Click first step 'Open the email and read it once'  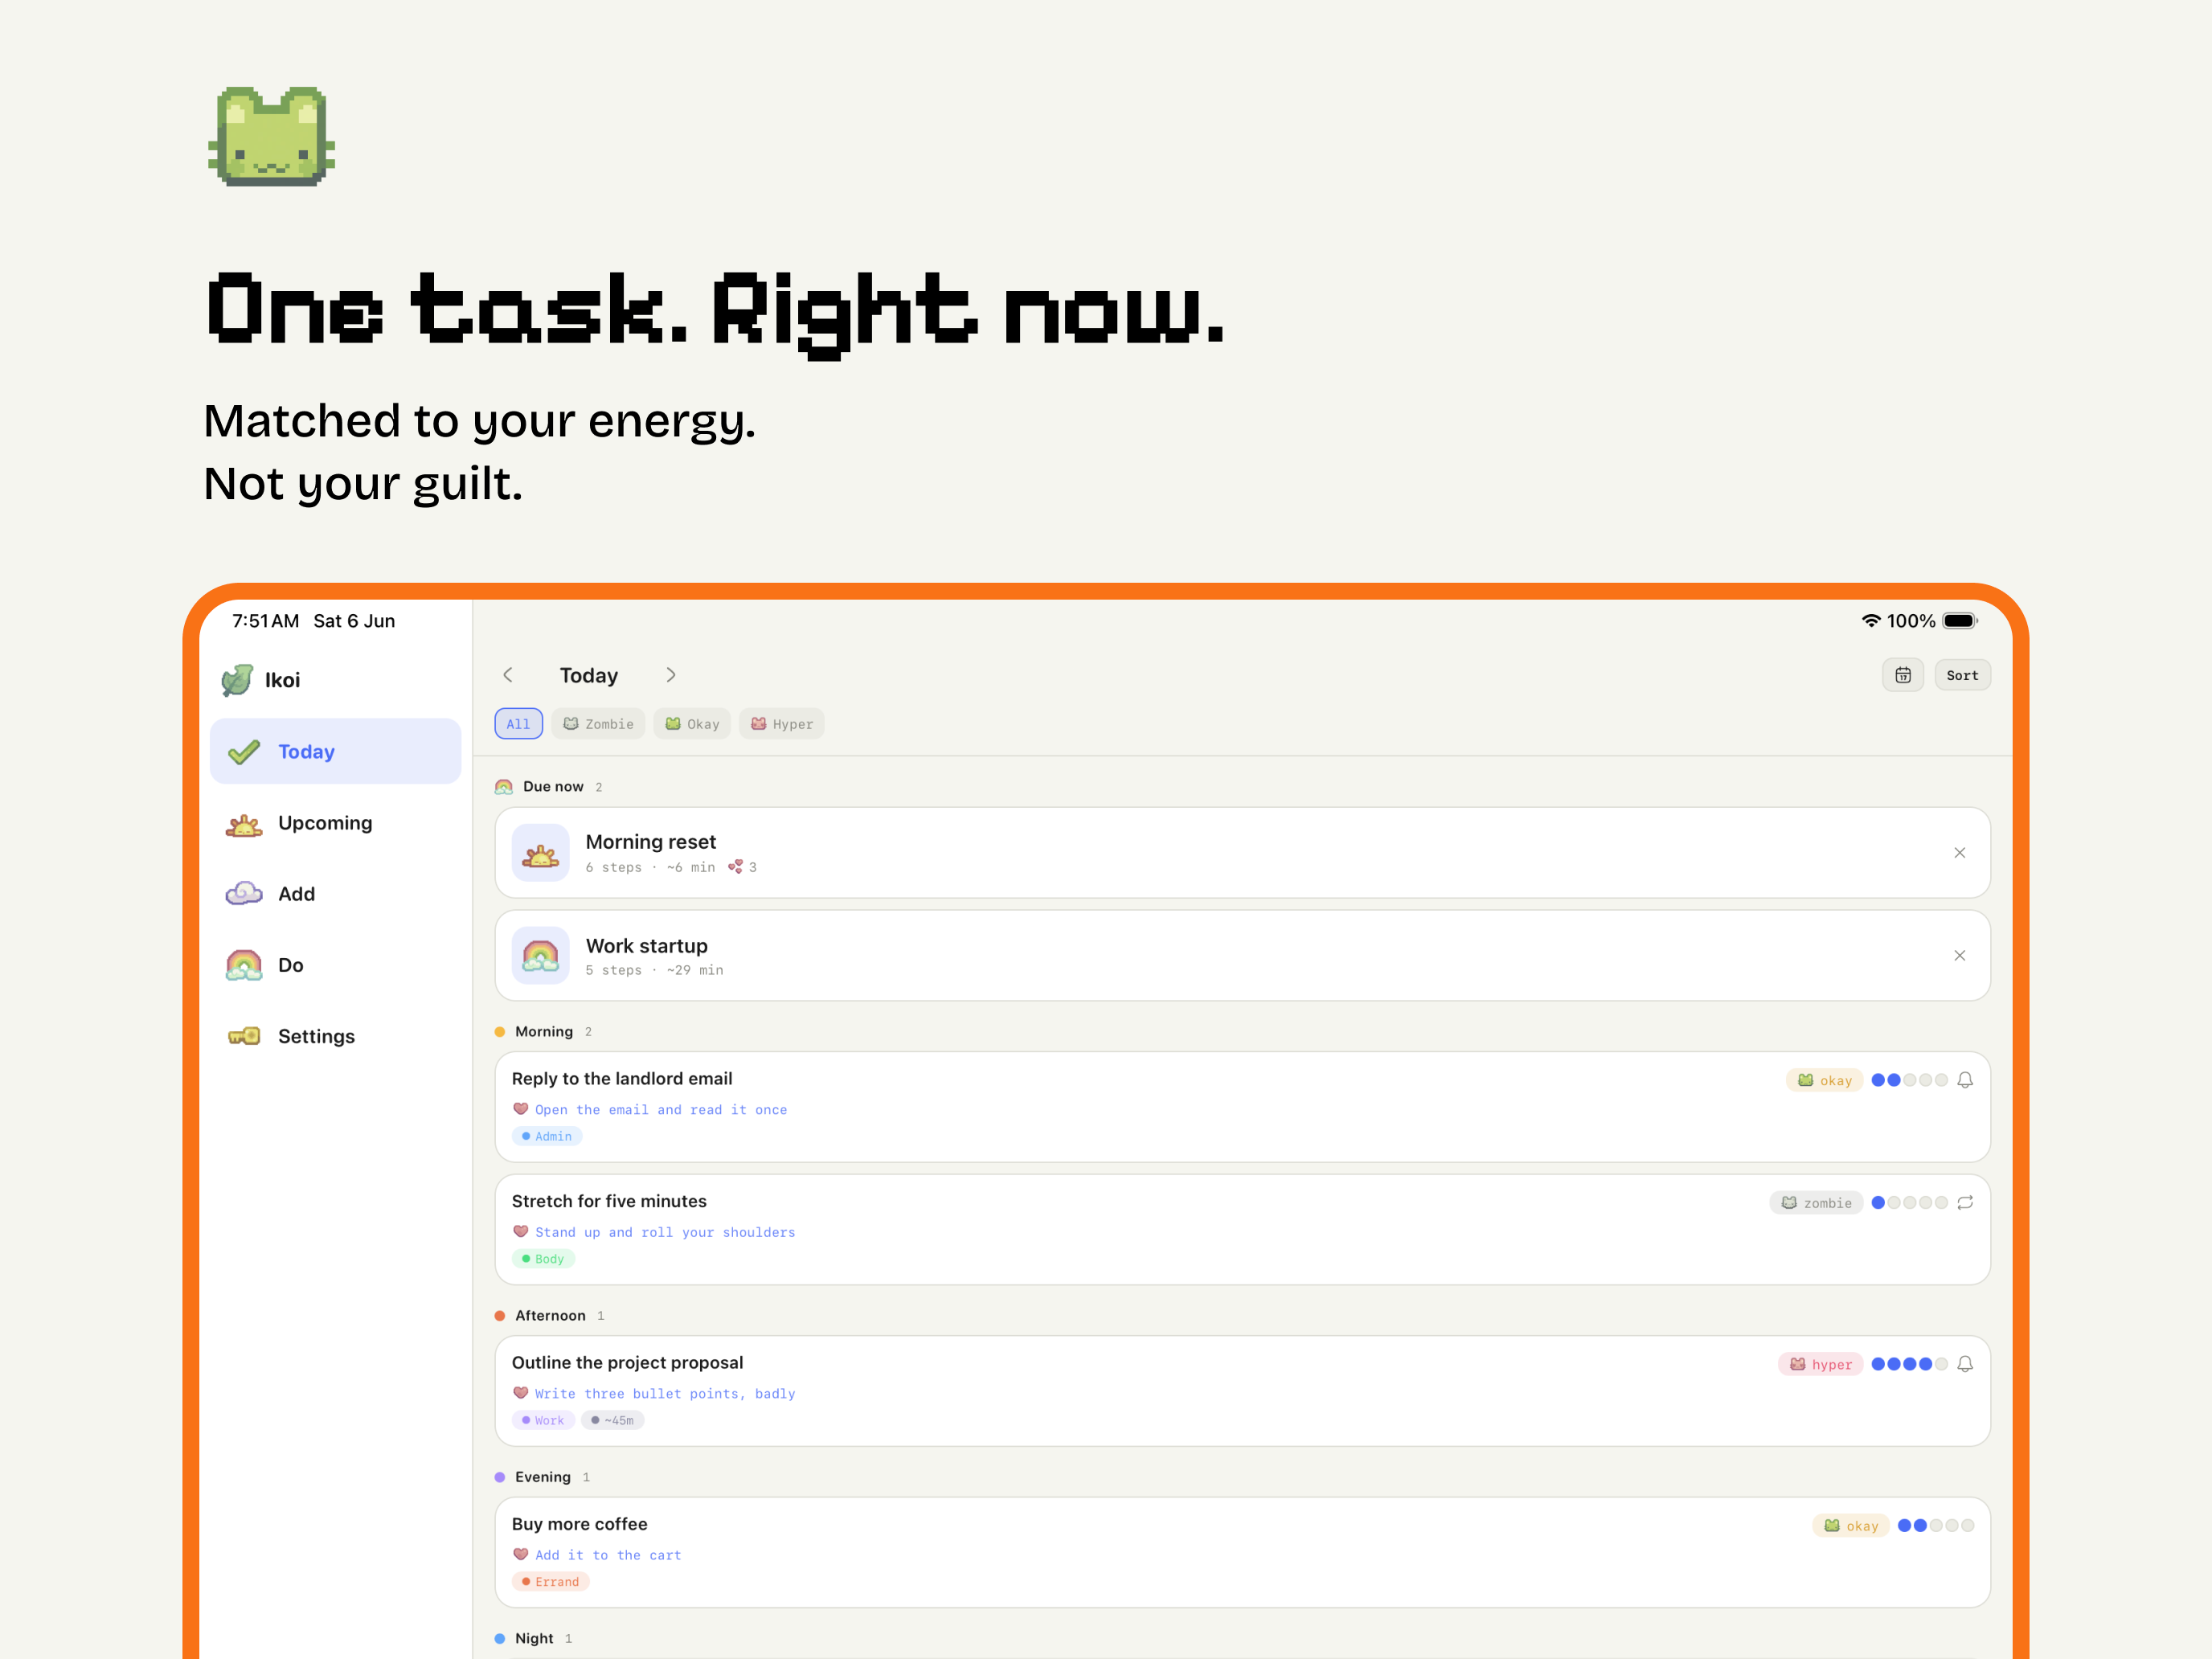[x=661, y=1109]
